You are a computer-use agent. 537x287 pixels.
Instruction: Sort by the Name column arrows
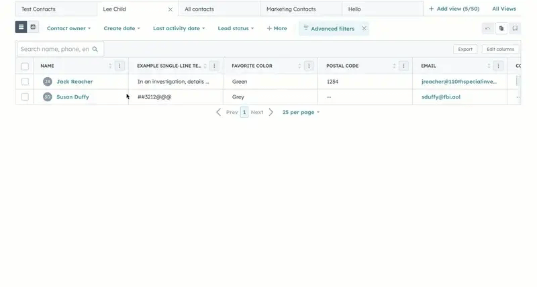[110, 66]
